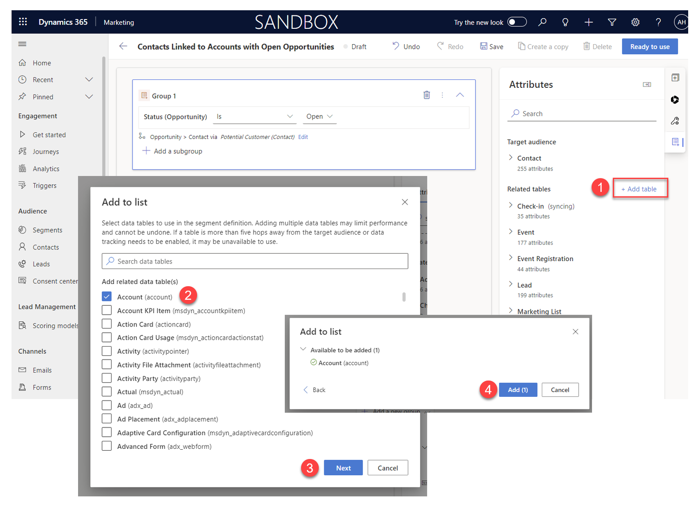Image resolution: width=697 pixels, height=512 pixels.
Task: Collapse Group 1 with the chevron
Action: point(460,95)
